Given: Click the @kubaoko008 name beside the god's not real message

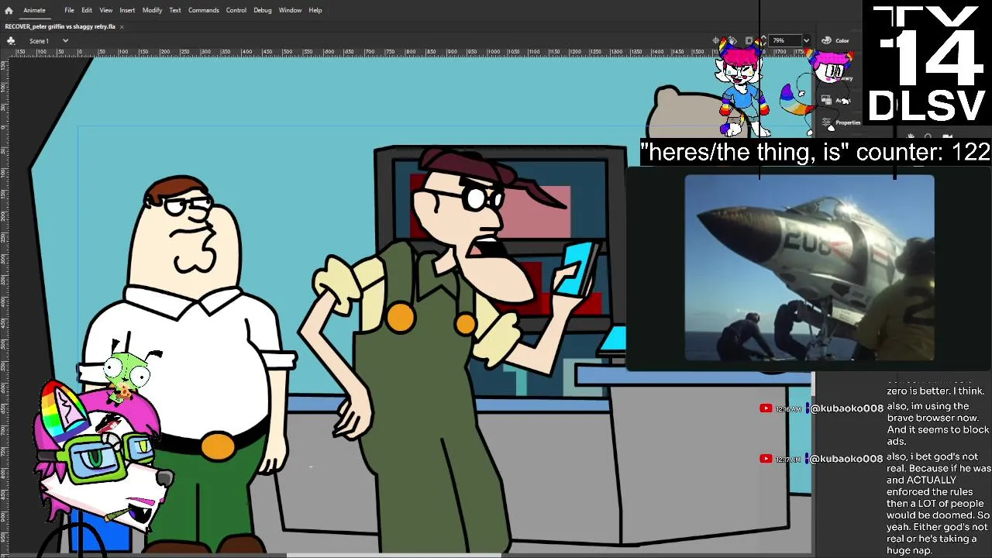Looking at the screenshot, I should tap(846, 459).
